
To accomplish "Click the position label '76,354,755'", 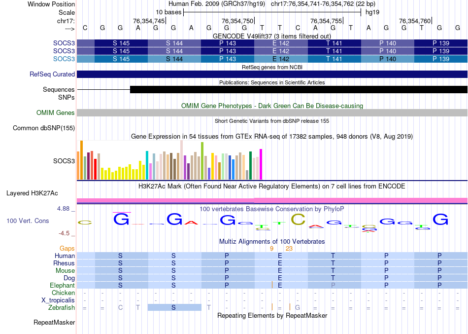I will tap(326, 21).
